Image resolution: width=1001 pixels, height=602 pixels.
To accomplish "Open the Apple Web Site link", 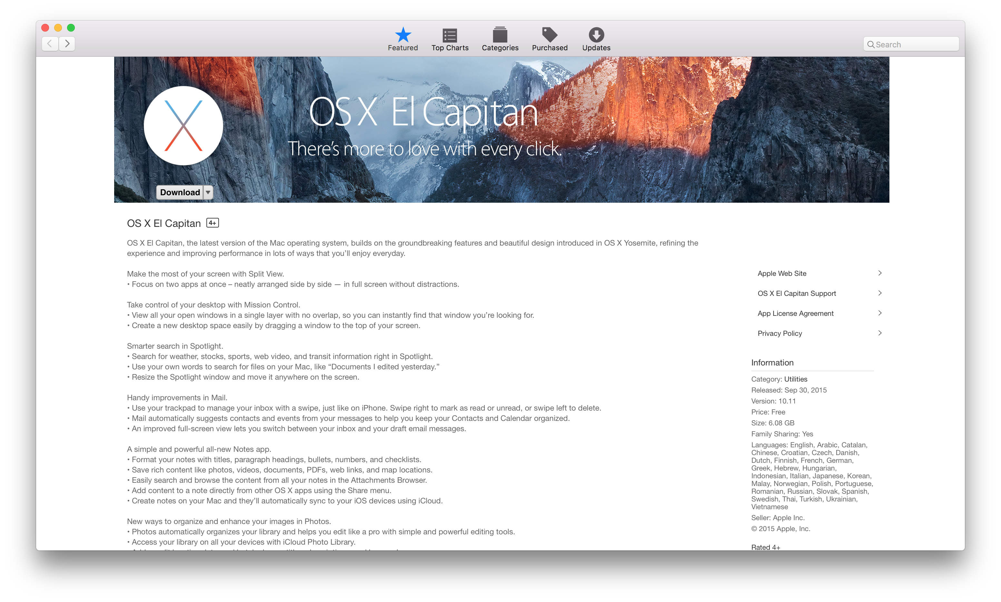I will point(782,273).
